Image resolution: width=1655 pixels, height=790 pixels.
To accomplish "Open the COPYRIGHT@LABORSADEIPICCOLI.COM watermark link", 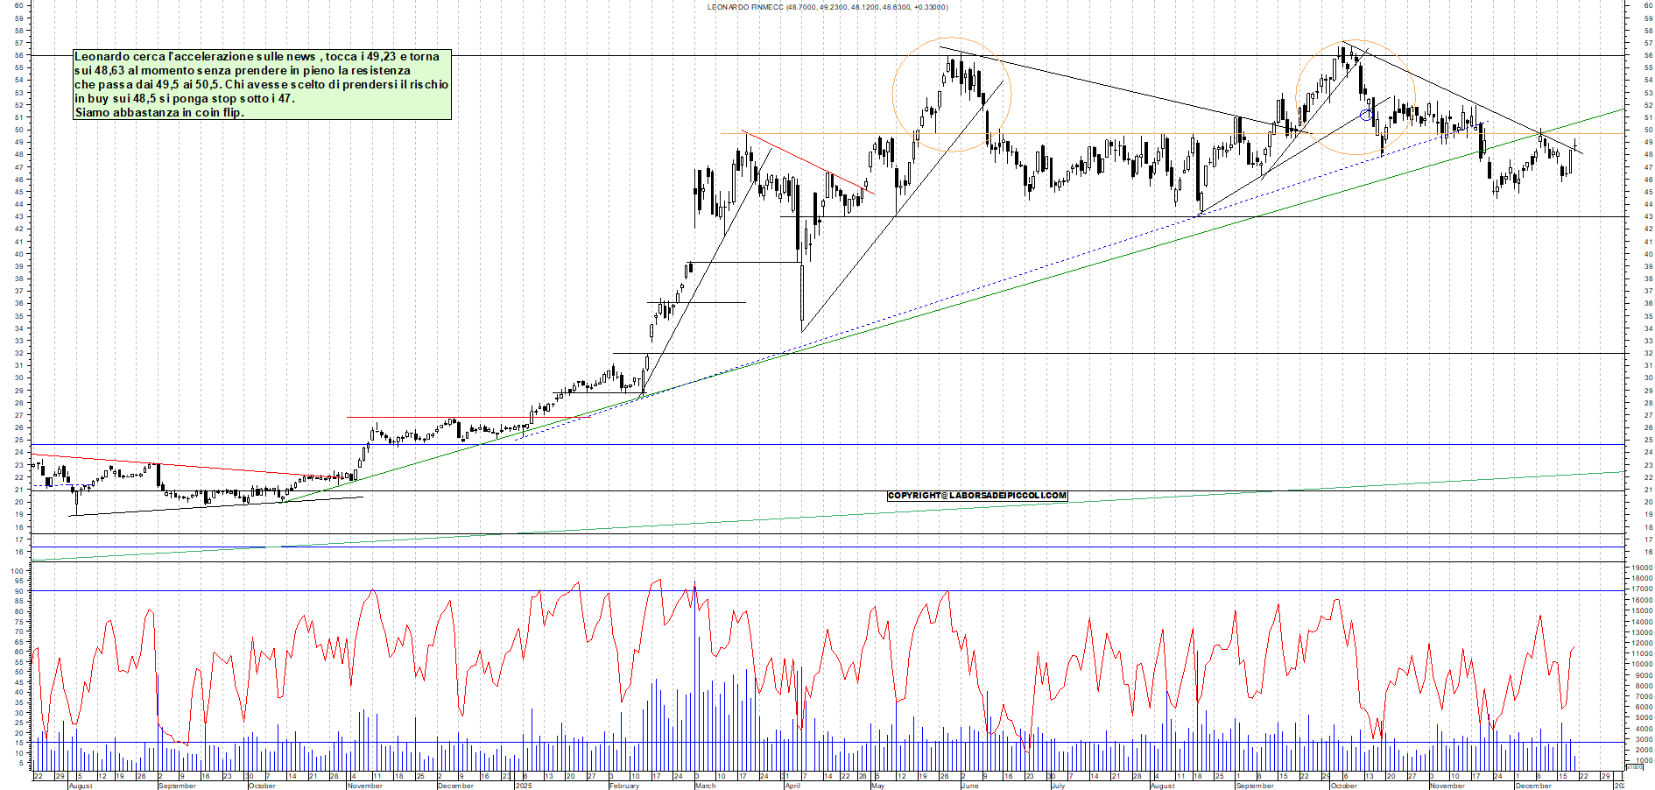I will pyautogui.click(x=976, y=496).
